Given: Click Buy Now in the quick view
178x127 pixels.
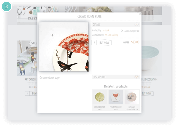Looking at the screenshot, I should click(x=104, y=43).
